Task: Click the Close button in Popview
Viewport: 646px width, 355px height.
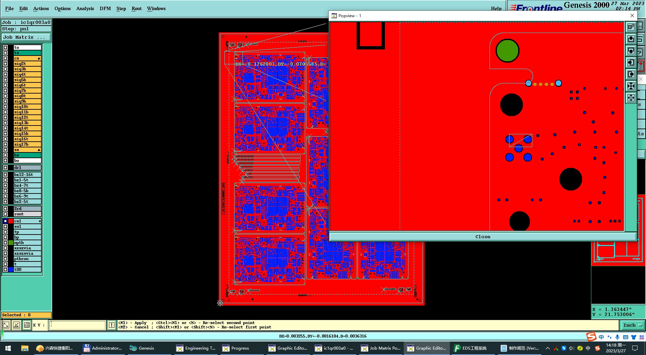Action: point(483,237)
